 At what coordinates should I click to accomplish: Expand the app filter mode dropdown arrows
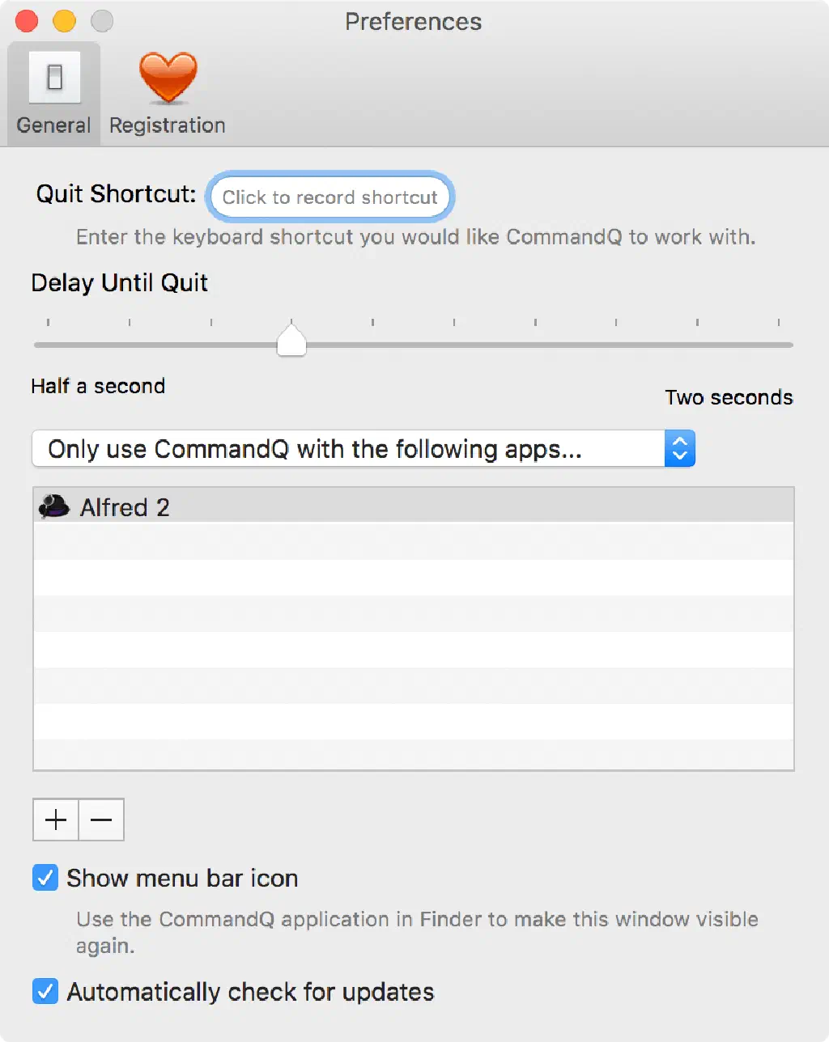click(680, 448)
